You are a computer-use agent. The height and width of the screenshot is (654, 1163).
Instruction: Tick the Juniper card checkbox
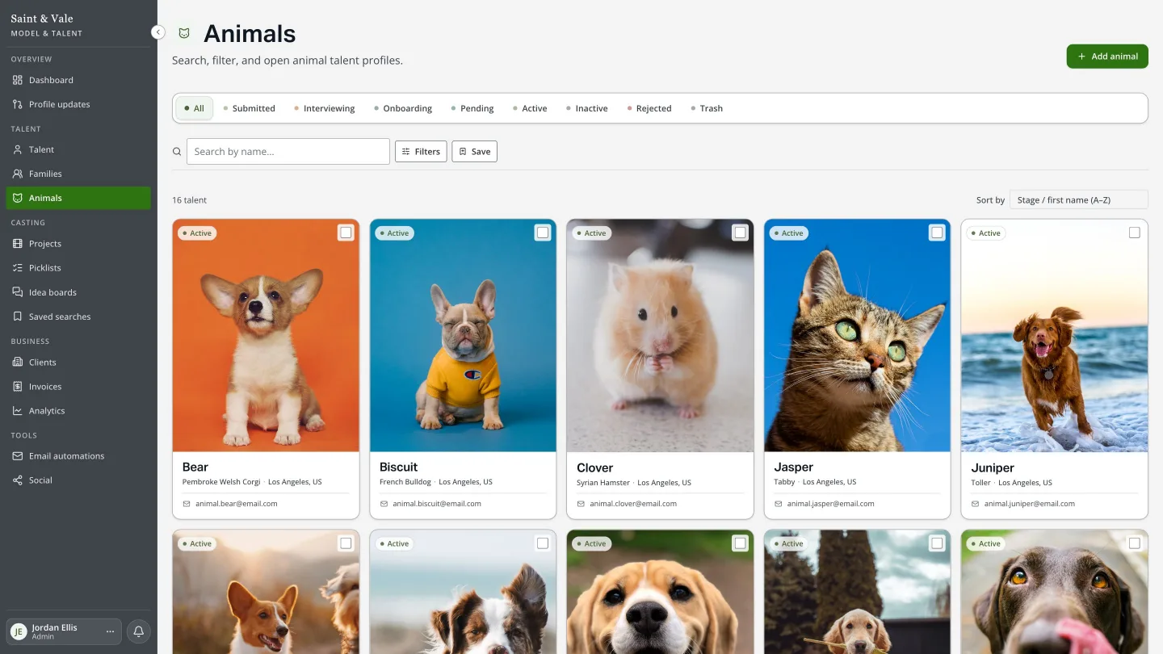(x=1134, y=233)
